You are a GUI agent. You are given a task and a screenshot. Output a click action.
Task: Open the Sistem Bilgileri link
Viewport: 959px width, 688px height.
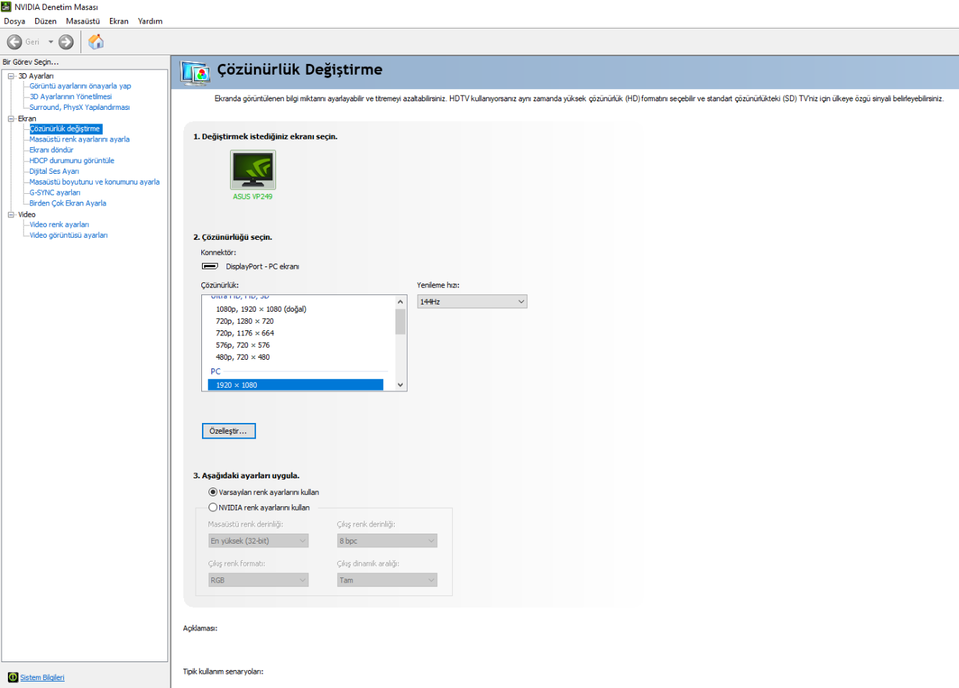[42, 677]
